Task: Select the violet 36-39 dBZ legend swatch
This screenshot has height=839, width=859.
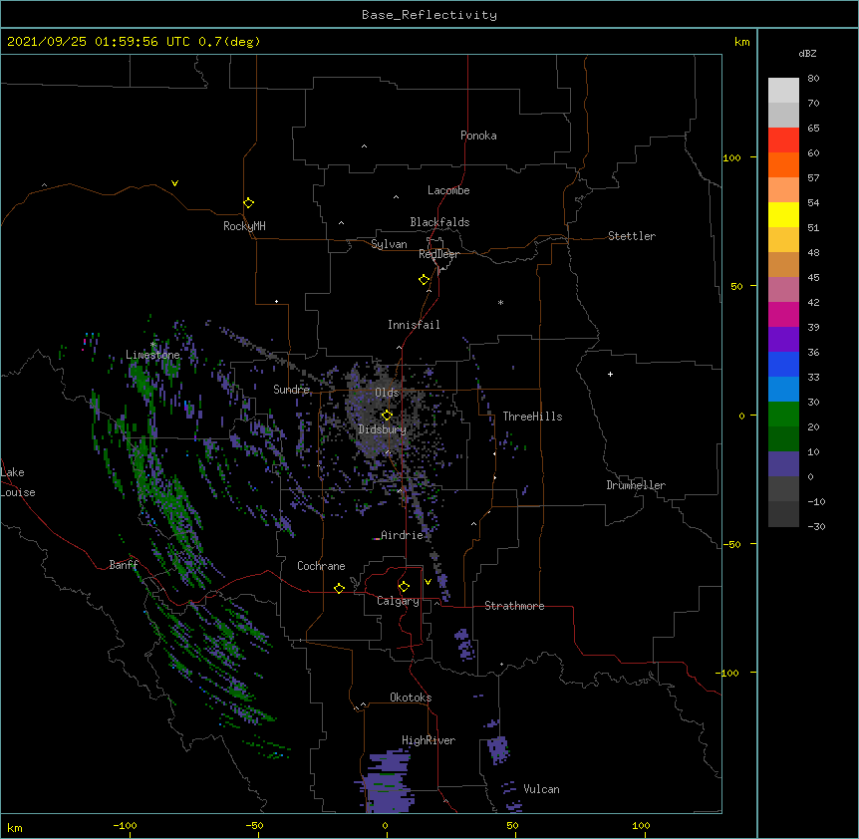Action: pos(783,340)
